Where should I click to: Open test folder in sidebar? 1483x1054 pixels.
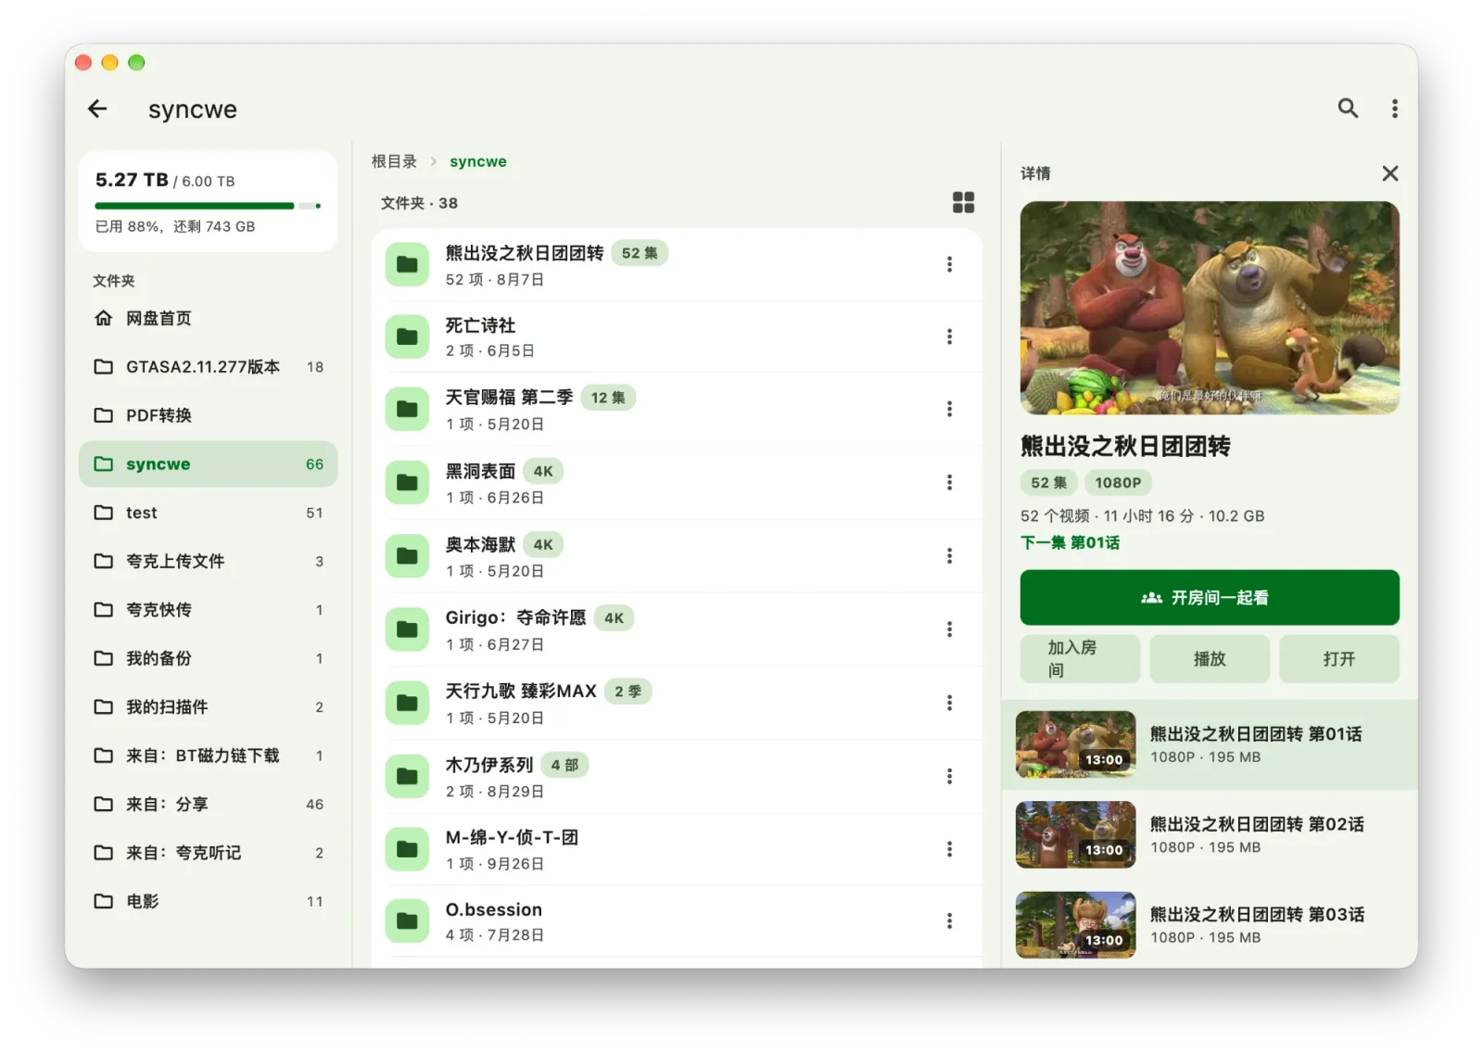pos(208,513)
